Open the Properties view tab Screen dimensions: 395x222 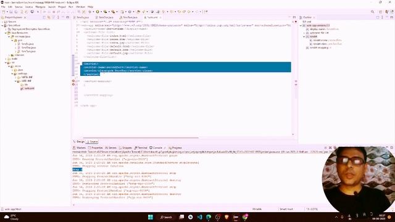point(95,148)
